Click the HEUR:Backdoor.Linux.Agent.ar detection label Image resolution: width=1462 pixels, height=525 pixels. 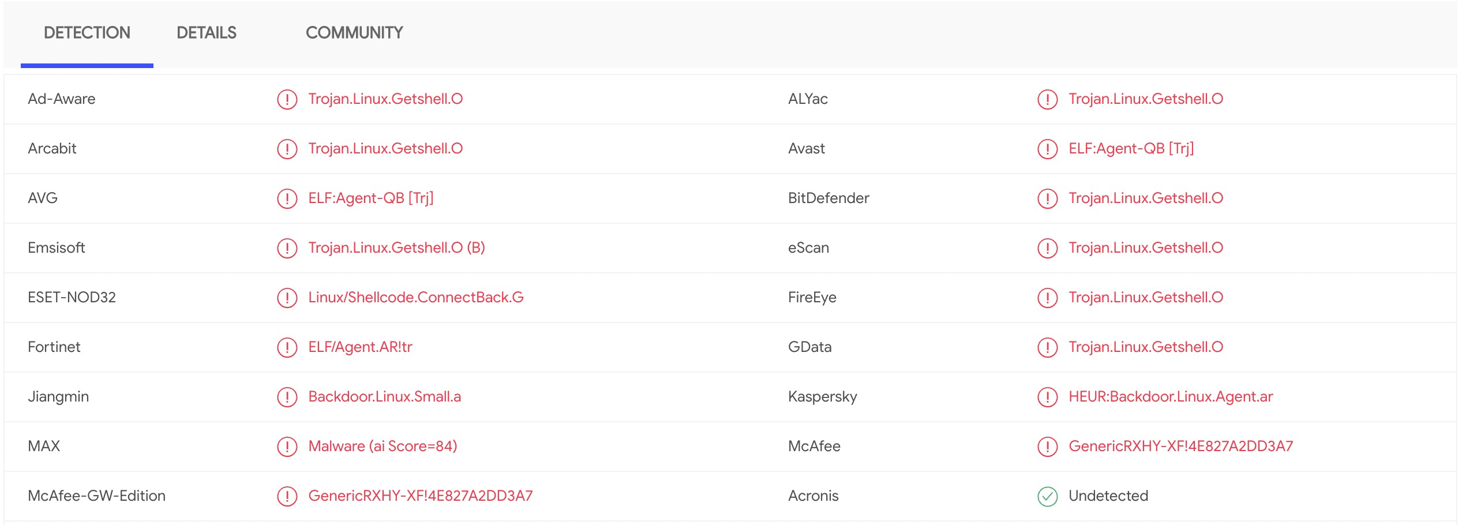pos(1170,396)
